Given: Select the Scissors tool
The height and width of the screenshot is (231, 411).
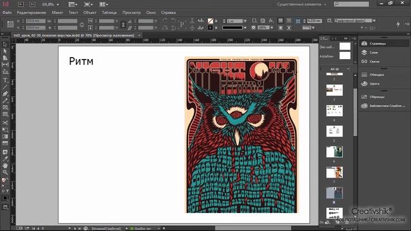Looking at the screenshot, I should tap(5, 123).
